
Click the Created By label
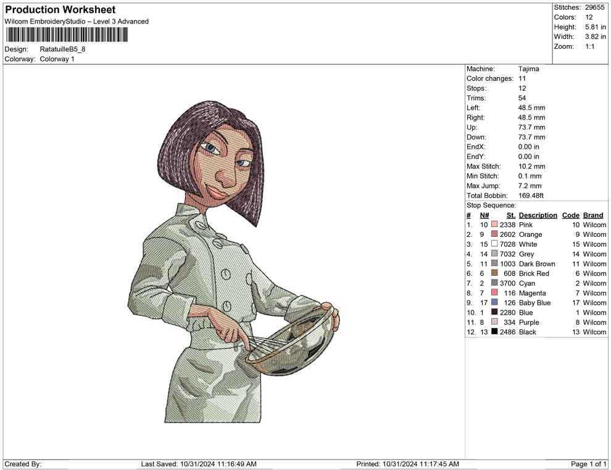pyautogui.click(x=23, y=464)
